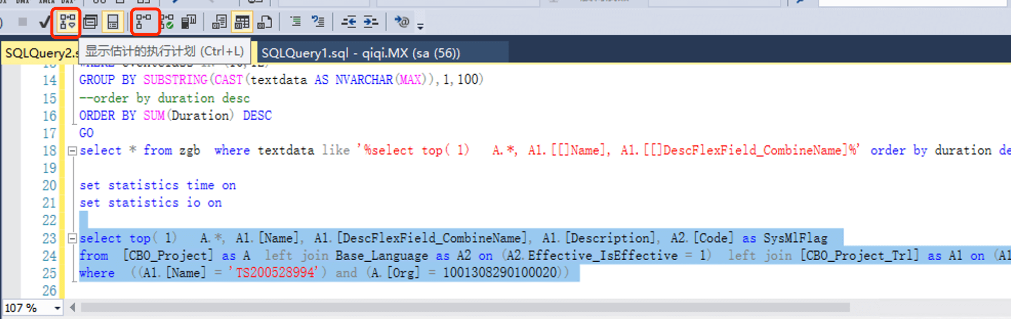This screenshot has height=319, width=1011.
Task: Click 'select * from zgb' on line 18
Action: [x=139, y=150]
